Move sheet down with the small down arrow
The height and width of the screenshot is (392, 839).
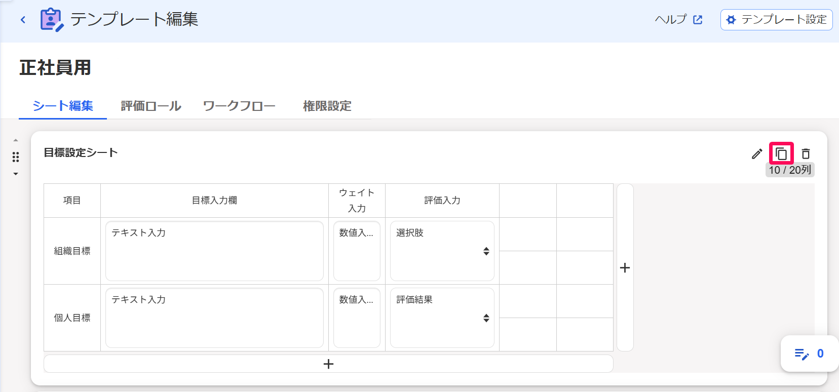[x=16, y=174]
